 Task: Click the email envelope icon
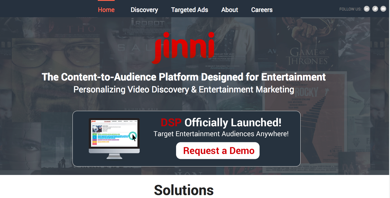point(383,9)
